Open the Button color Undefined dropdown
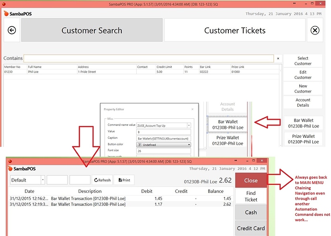331x236 pixels. click(164, 145)
